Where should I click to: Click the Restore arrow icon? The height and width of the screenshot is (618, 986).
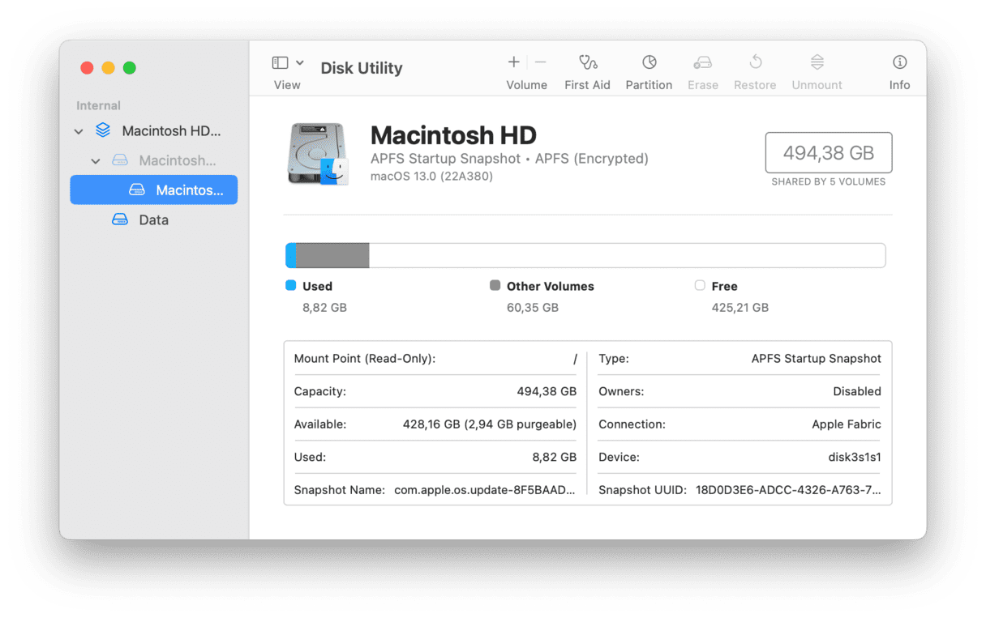(x=755, y=63)
